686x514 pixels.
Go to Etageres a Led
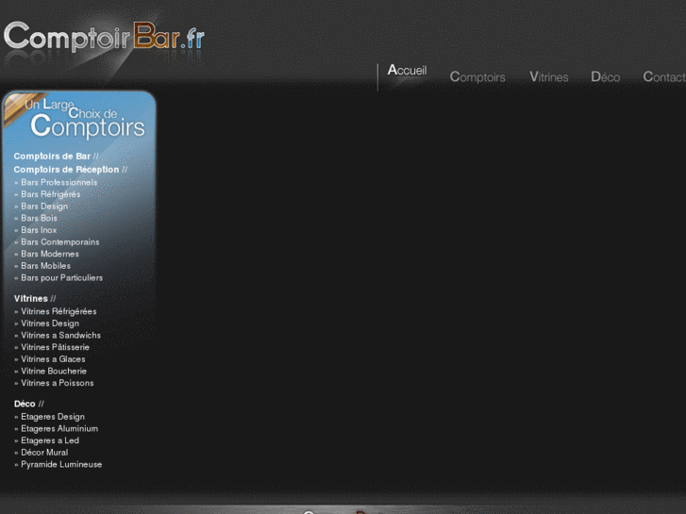50,440
